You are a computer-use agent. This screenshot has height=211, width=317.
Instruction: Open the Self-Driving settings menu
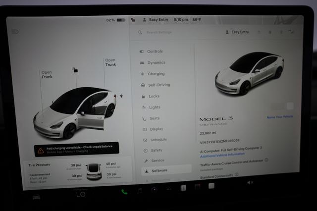(x=156, y=85)
